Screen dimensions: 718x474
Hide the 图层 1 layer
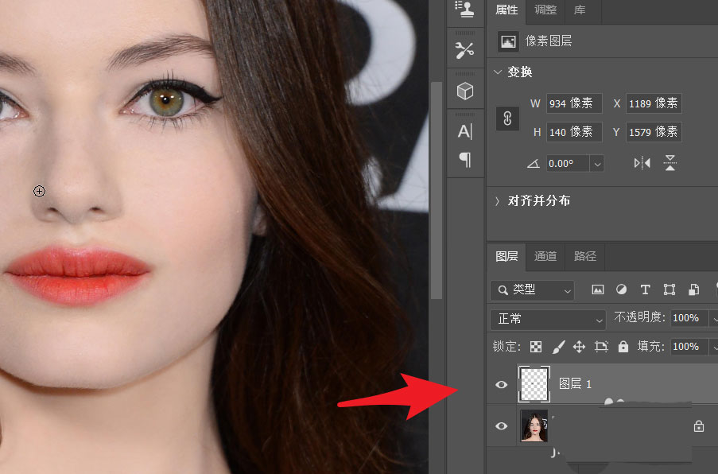pos(501,385)
